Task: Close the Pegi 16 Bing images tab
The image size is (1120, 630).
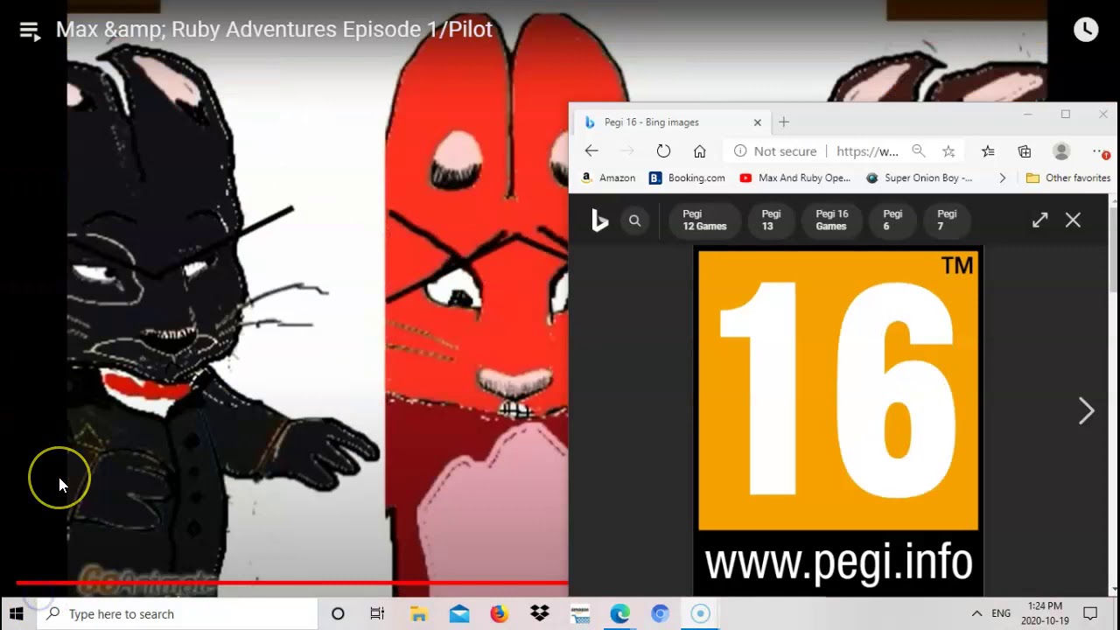Action: point(757,122)
